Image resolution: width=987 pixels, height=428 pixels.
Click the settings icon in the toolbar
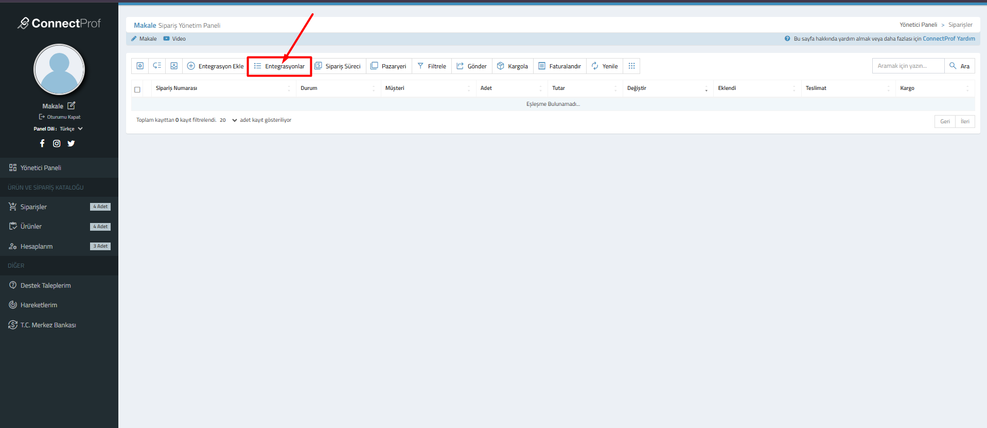(140, 66)
